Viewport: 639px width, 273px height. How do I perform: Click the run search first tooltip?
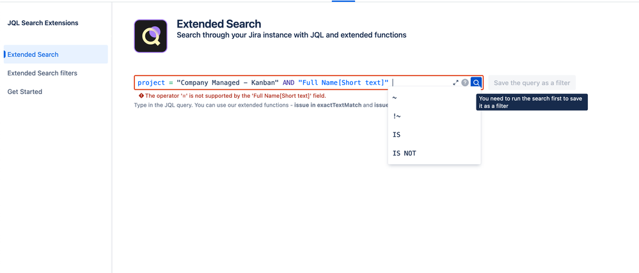click(532, 102)
